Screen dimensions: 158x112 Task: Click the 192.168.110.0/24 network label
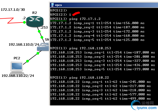tap(24, 44)
